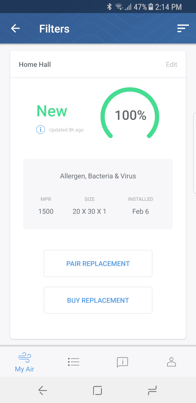Click the BUY REPLACEMENT button
This screenshot has width=196, height=403.
click(98, 300)
